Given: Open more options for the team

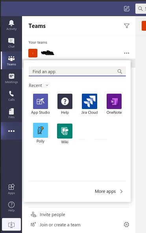Looking at the screenshot, I should click(127, 53).
